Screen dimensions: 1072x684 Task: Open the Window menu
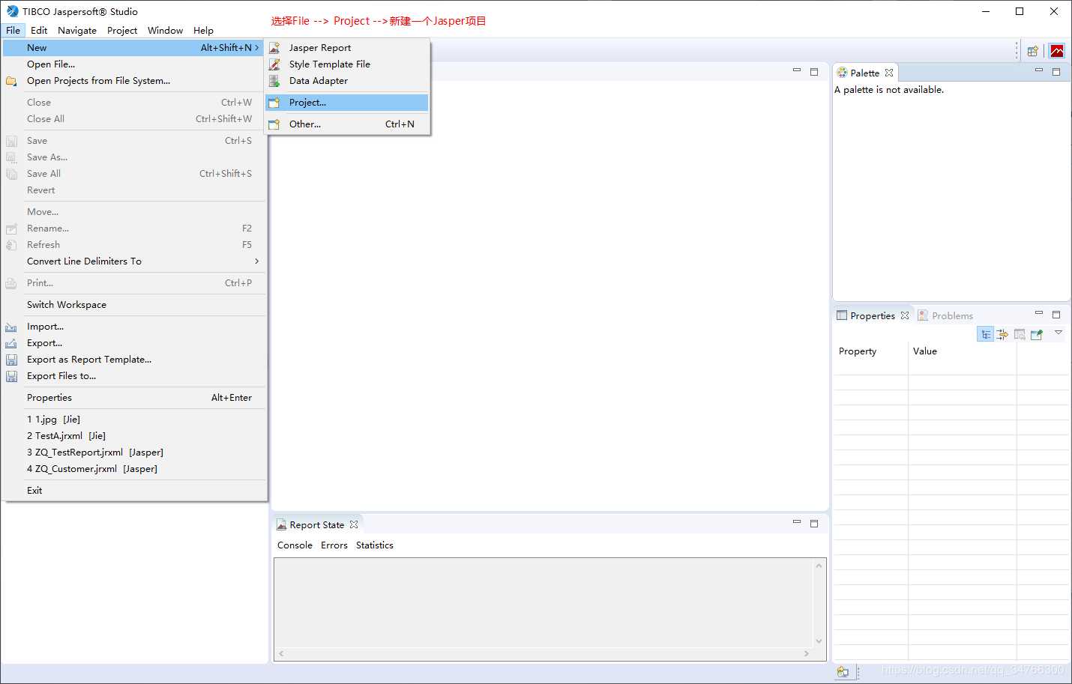click(x=165, y=31)
